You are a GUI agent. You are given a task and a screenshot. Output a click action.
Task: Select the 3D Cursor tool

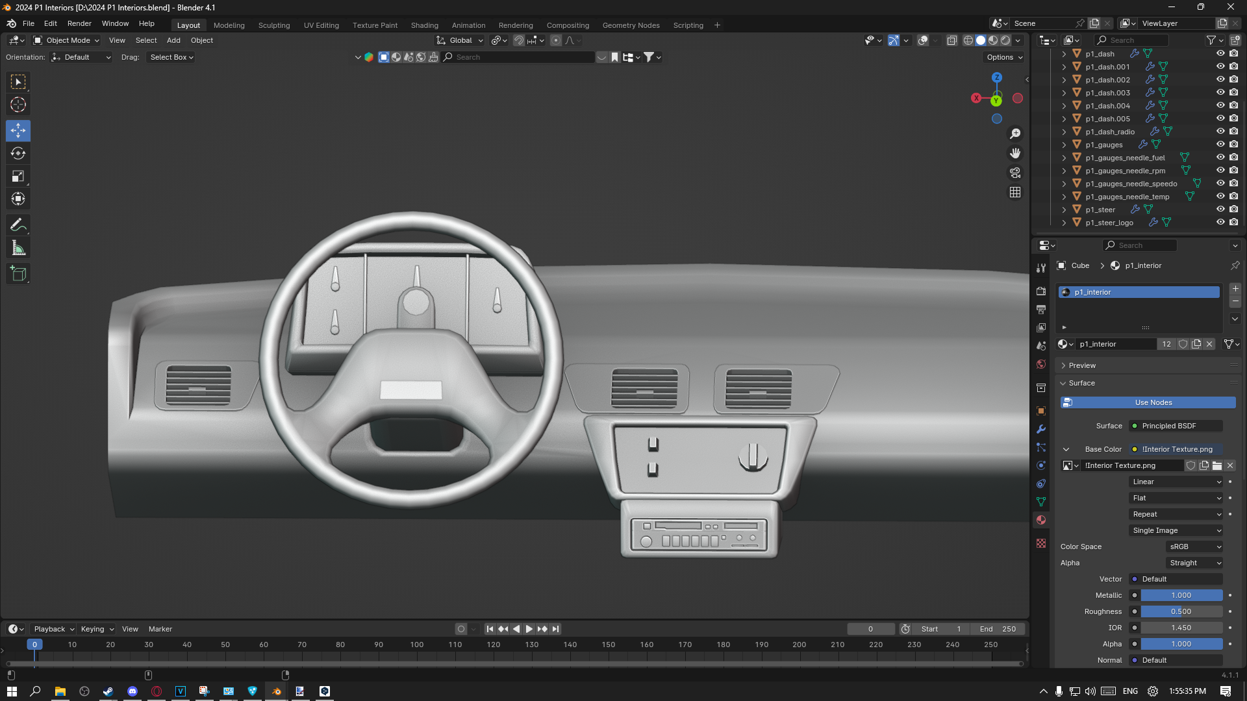click(x=18, y=105)
